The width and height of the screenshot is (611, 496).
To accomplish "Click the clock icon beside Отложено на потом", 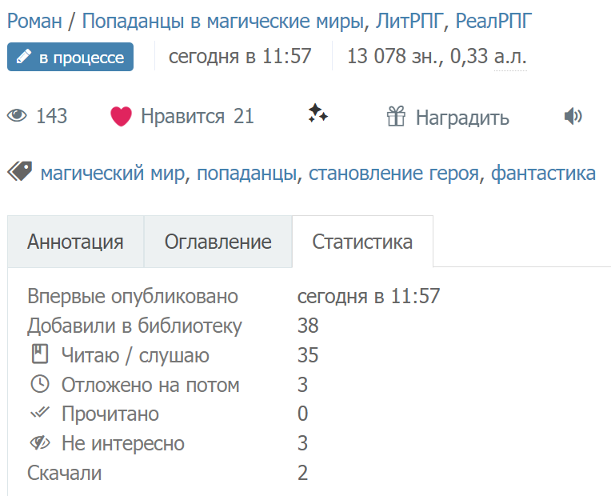I will click(39, 384).
